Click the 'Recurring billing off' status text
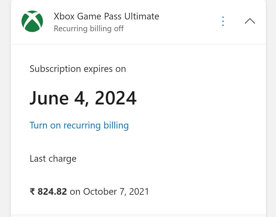This screenshot has width=276, height=217. (x=89, y=29)
